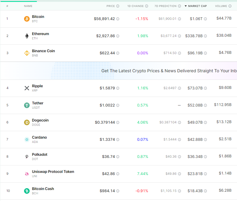Select Bitcoin Cash's -0.91% change value
Viewport: 237px width, 201px height.
tap(142, 191)
